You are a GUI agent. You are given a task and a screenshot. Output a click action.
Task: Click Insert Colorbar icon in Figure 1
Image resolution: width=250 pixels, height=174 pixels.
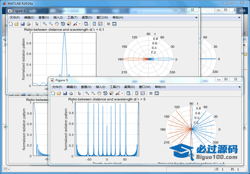94,24
